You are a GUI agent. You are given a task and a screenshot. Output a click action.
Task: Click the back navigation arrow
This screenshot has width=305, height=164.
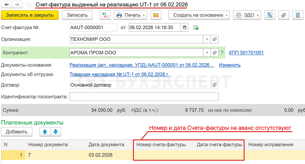pyautogui.click(x=7, y=4)
